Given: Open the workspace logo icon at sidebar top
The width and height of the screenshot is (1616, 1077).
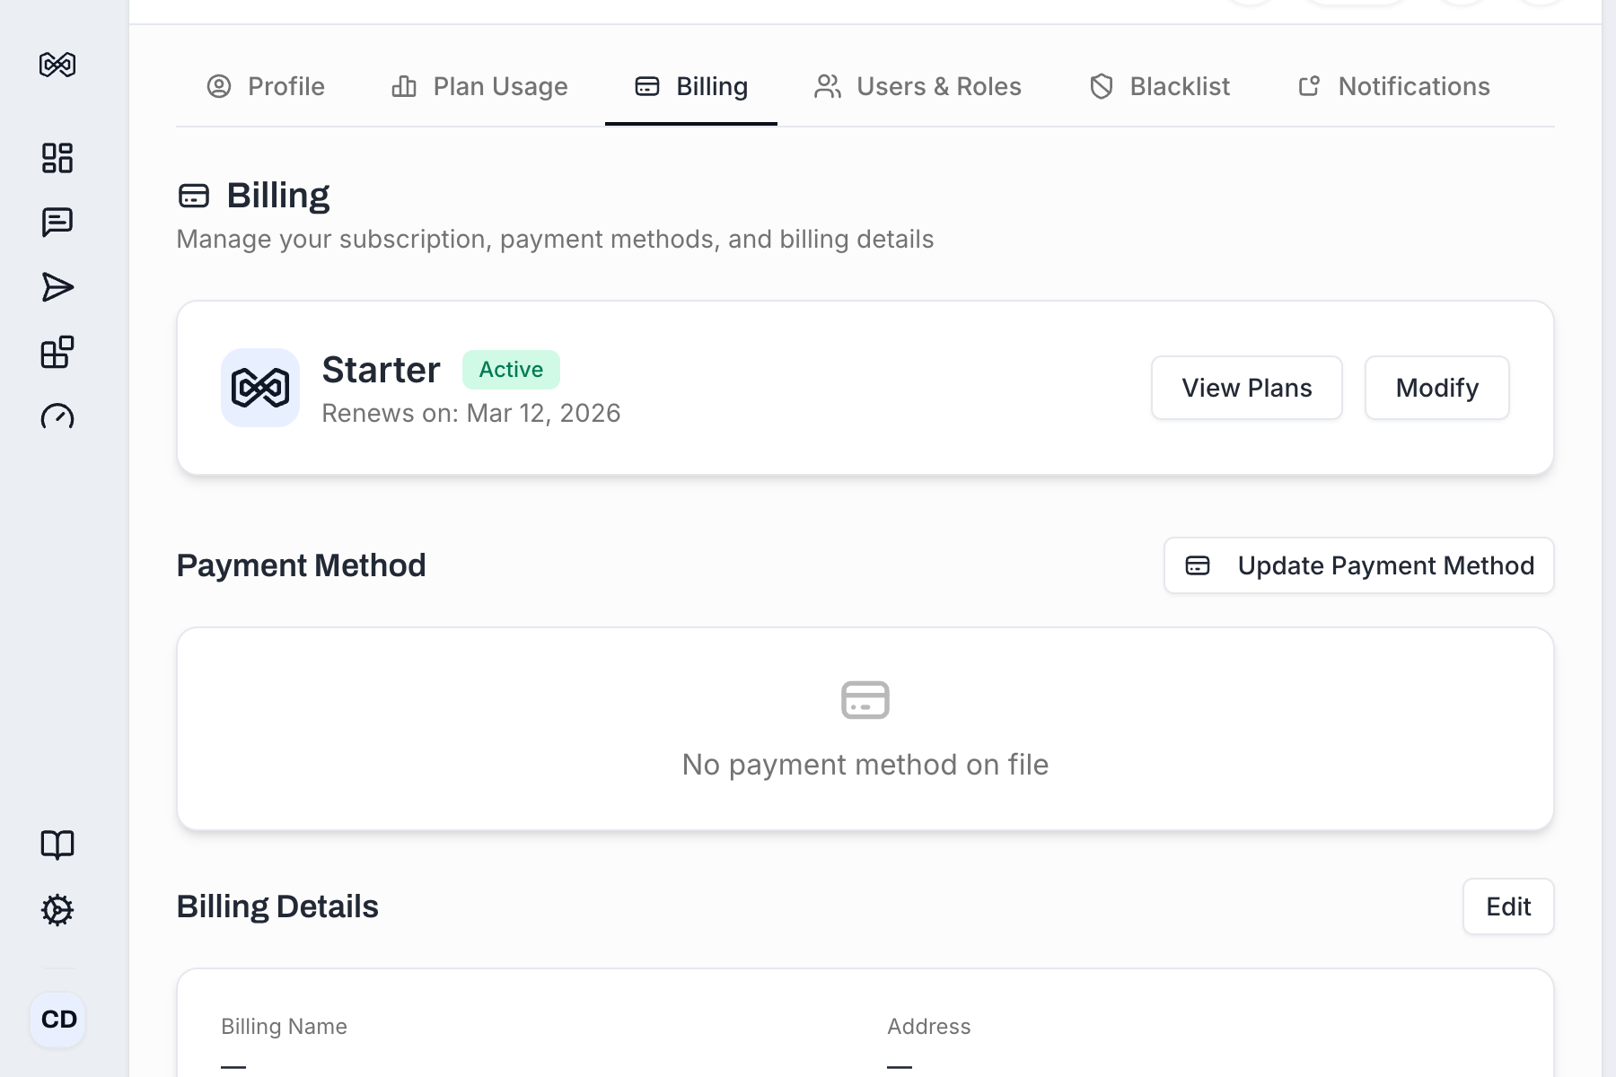Looking at the screenshot, I should tap(57, 65).
